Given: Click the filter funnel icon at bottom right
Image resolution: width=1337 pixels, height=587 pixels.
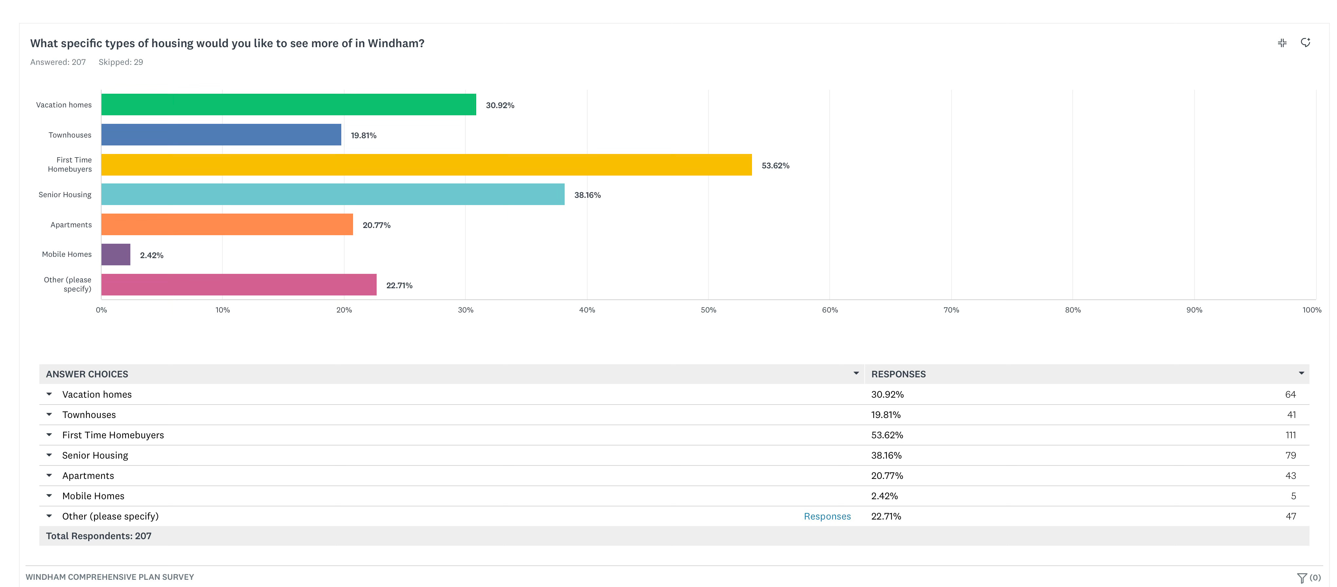Looking at the screenshot, I should click(1302, 578).
